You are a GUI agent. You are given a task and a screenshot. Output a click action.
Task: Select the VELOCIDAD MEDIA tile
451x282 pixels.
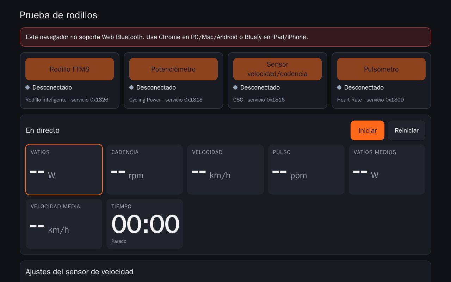tap(64, 224)
